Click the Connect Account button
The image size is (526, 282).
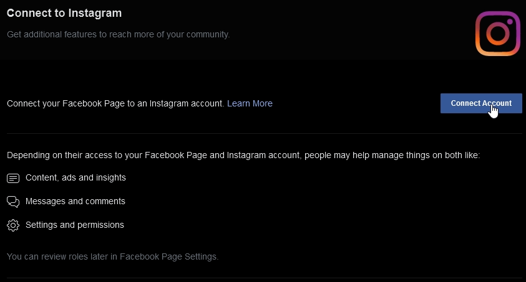pyautogui.click(x=481, y=103)
